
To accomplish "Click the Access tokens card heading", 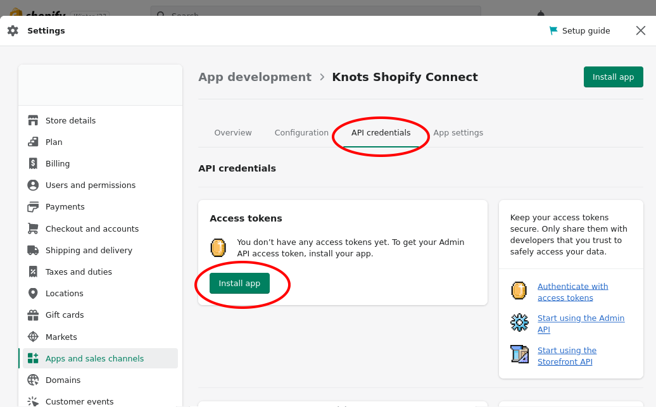I will pyautogui.click(x=246, y=218).
